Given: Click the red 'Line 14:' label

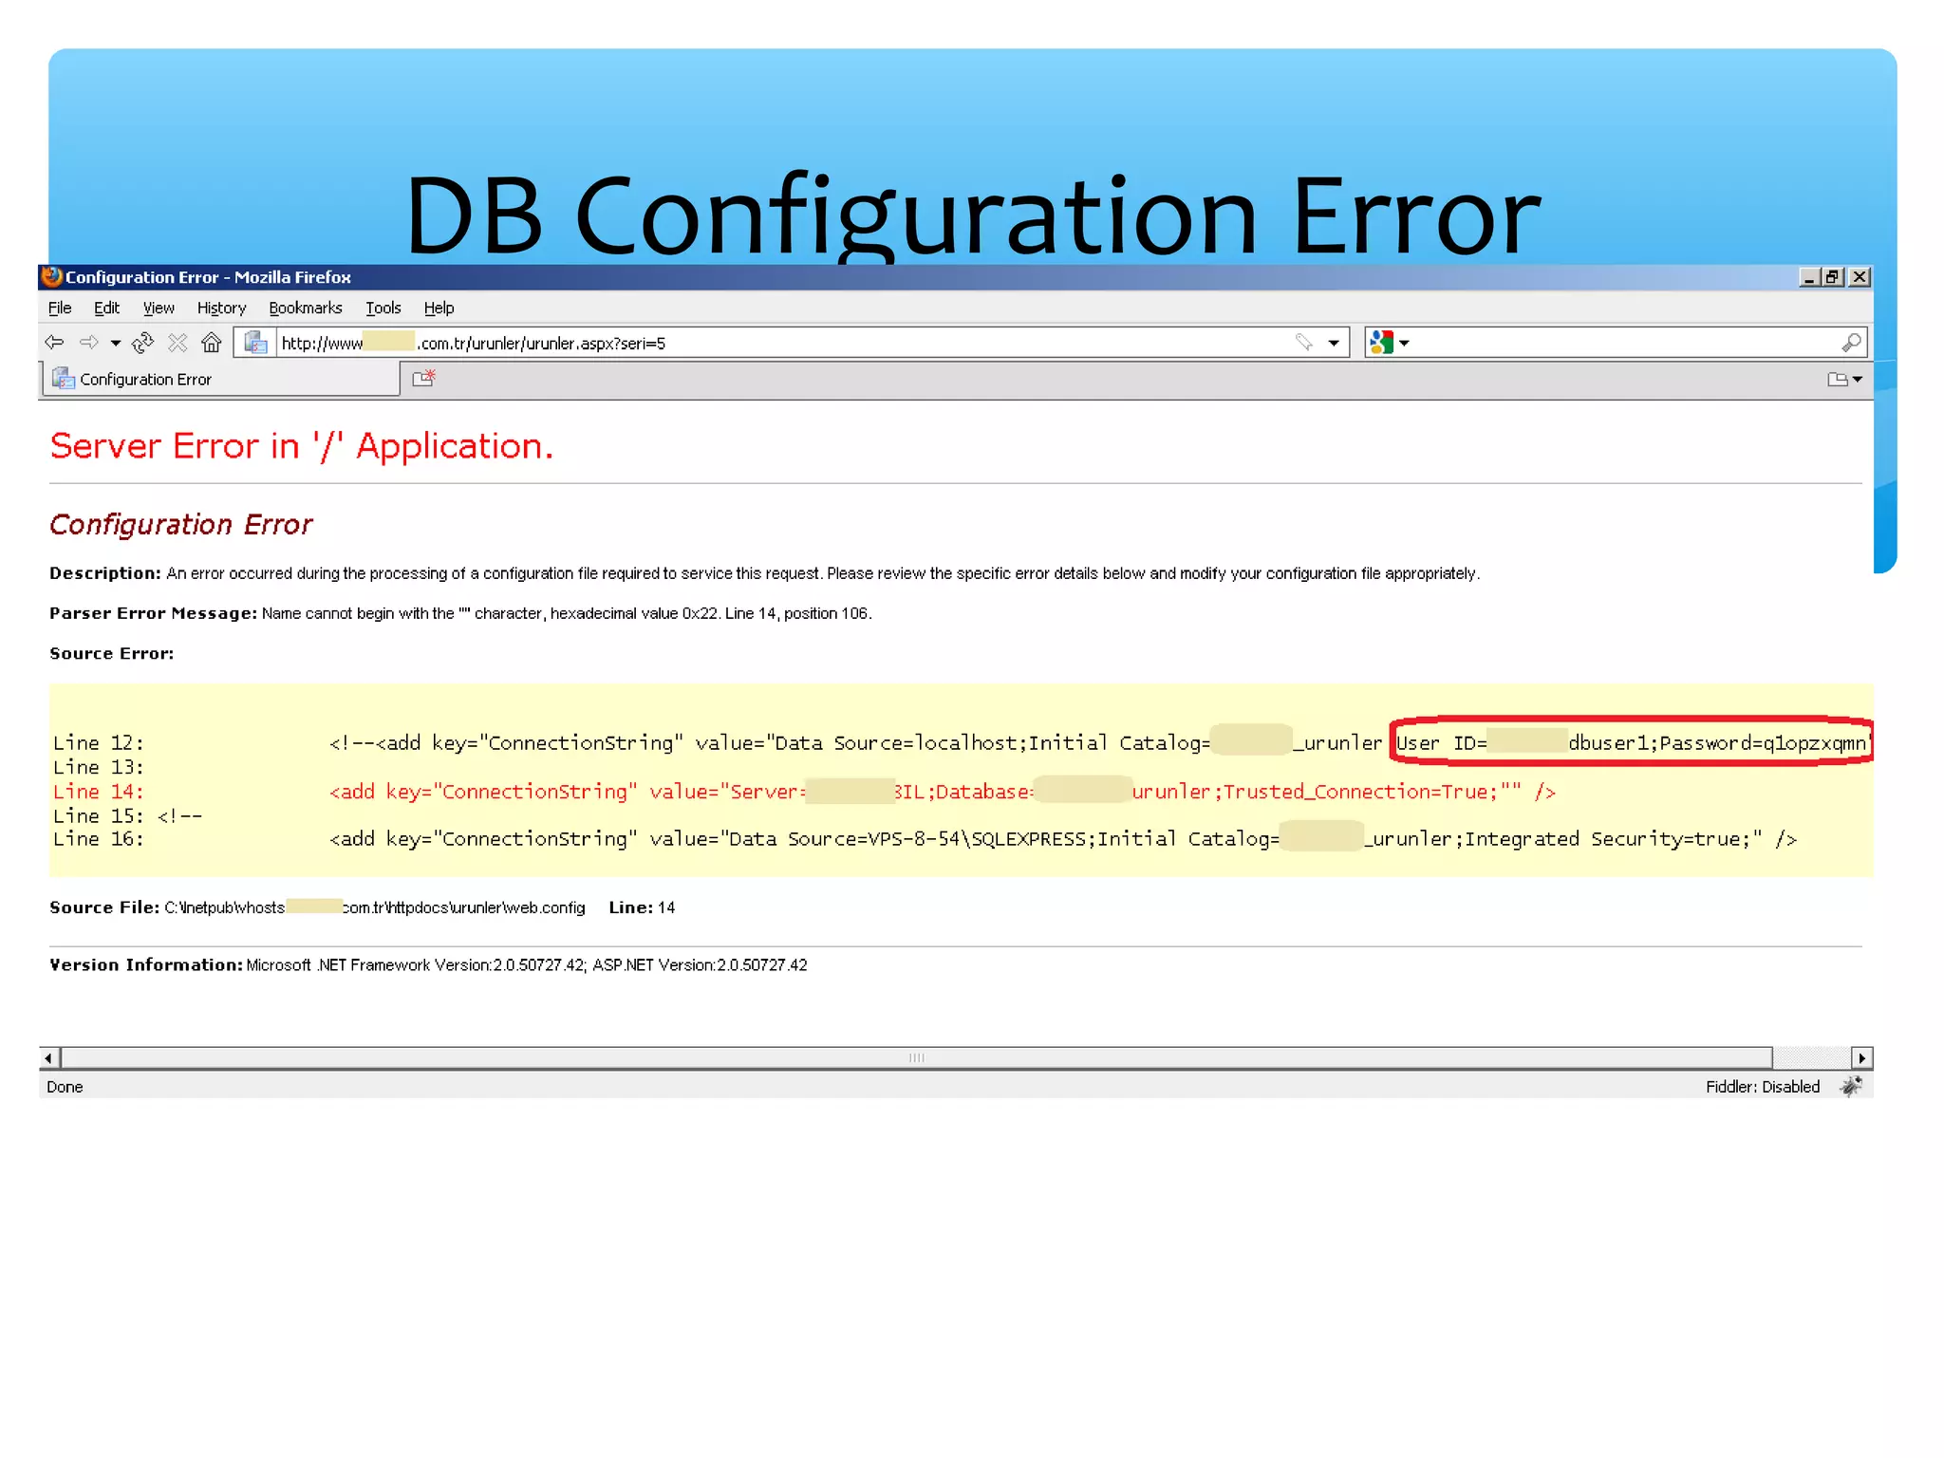Looking at the screenshot, I should click(99, 792).
